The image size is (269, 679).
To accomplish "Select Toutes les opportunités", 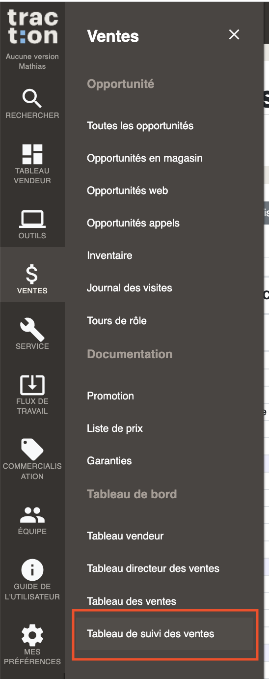I will [140, 126].
